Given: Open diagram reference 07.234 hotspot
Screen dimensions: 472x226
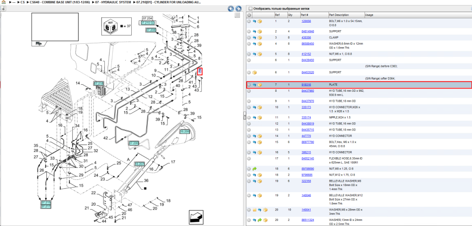Looking at the screenshot, I should pos(147,19).
